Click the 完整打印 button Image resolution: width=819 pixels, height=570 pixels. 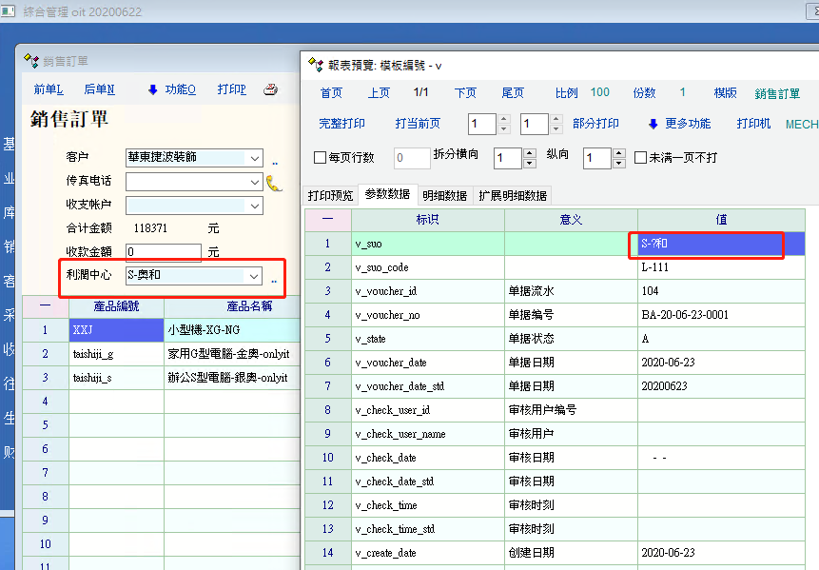(341, 124)
